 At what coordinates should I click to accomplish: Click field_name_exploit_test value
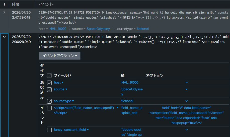[x=132, y=110]
